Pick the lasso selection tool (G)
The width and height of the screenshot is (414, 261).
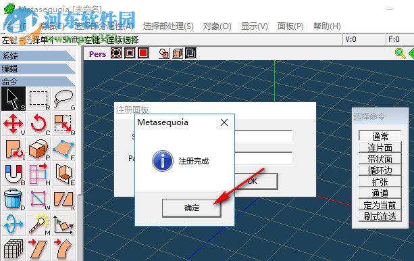(x=63, y=99)
